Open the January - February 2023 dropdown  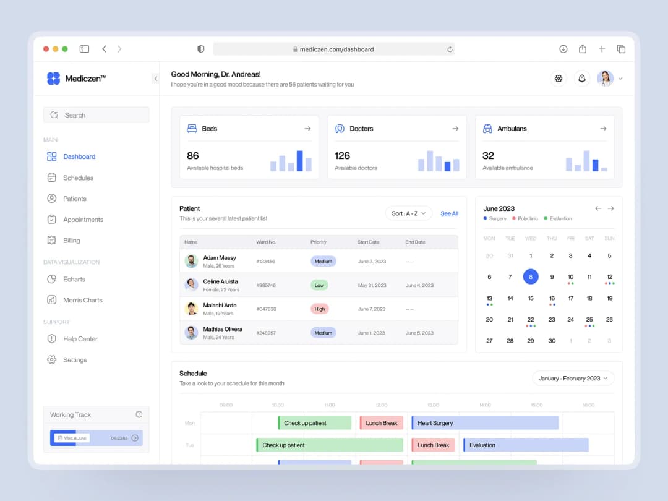573,379
